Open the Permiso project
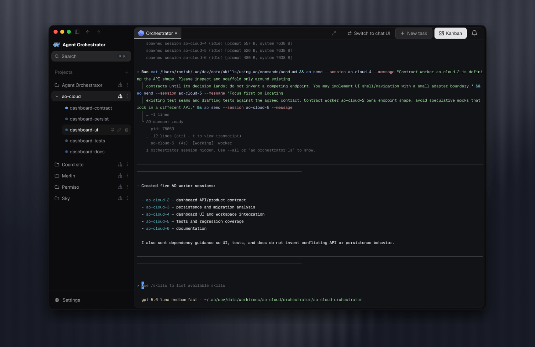 (x=70, y=187)
